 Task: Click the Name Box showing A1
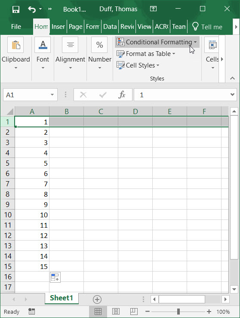(x=26, y=95)
